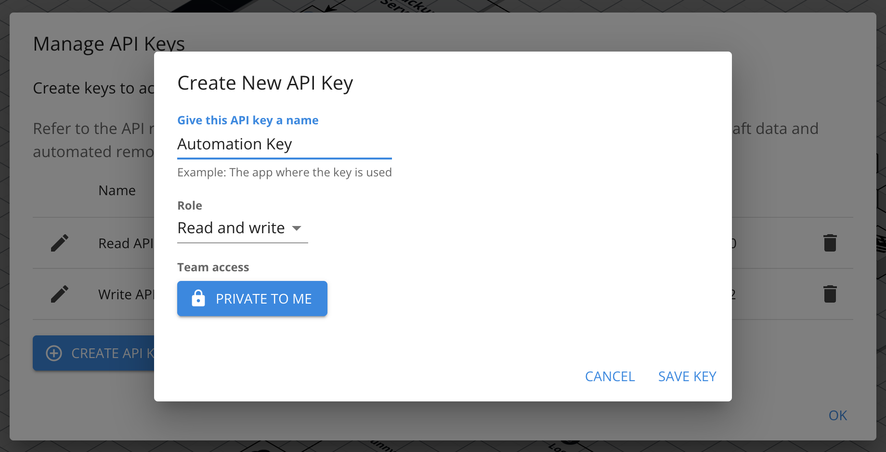Click the chevron arrow next to Read and write
Image resolution: width=886 pixels, height=452 pixels.
coord(297,228)
